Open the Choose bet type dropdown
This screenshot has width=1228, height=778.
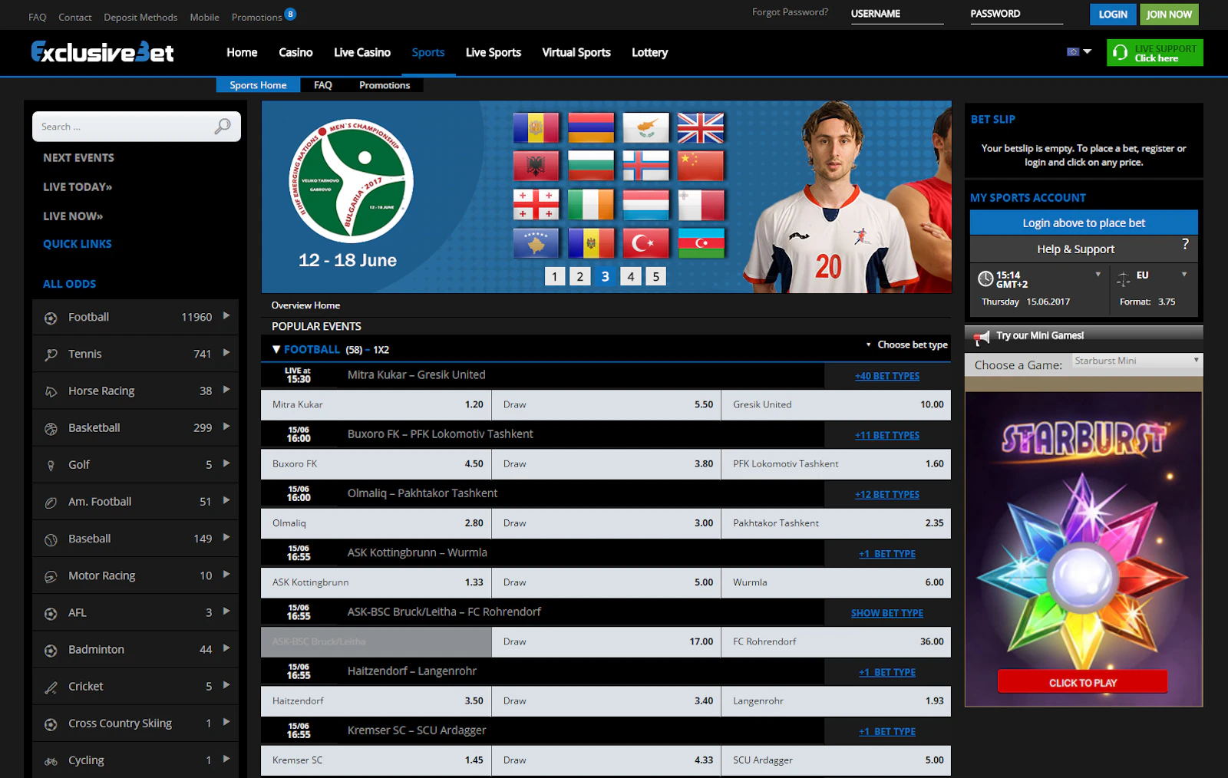pos(907,345)
